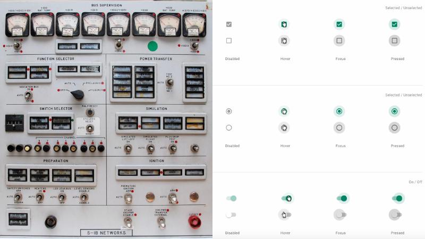The image size is (425, 239).
Task: Flip the Premature Ignition Arm toggle switch
Action: click(128, 198)
